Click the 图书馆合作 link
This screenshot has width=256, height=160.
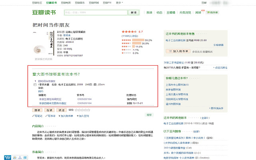[x=216, y=108]
